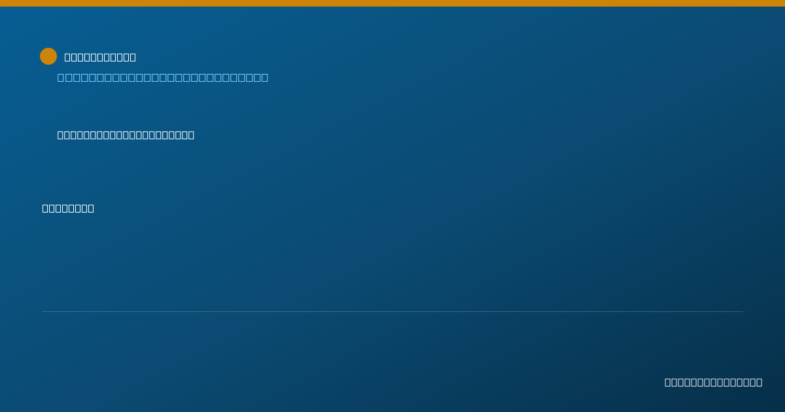Click the thin horizontal divider line
The height and width of the screenshot is (412, 785).
tap(392, 311)
